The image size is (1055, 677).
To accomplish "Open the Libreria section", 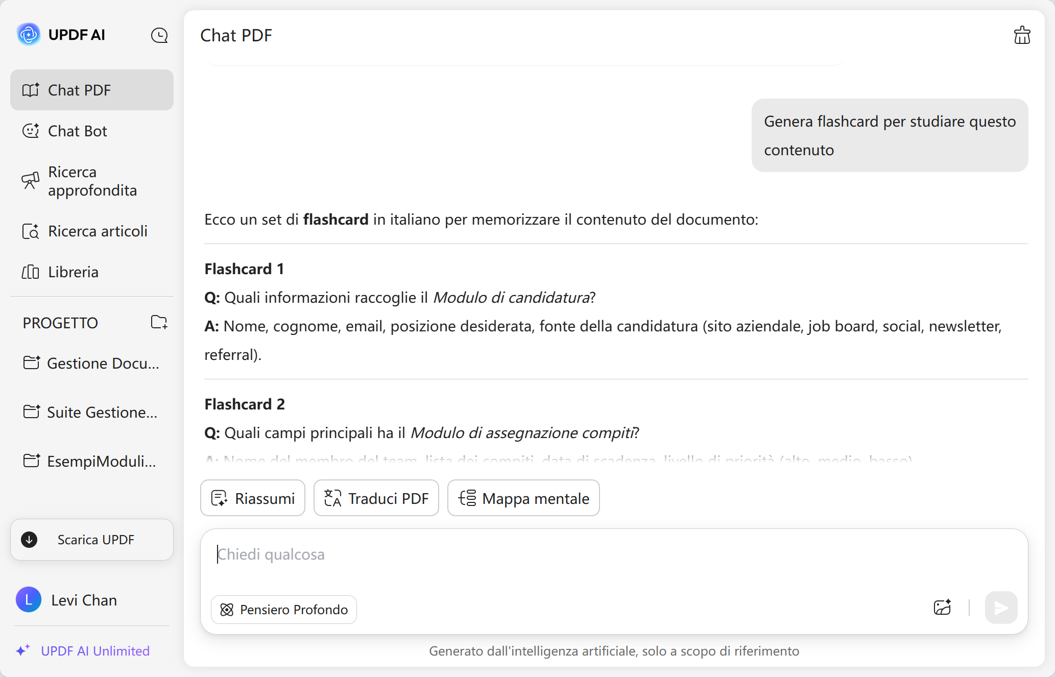I will [x=73, y=272].
